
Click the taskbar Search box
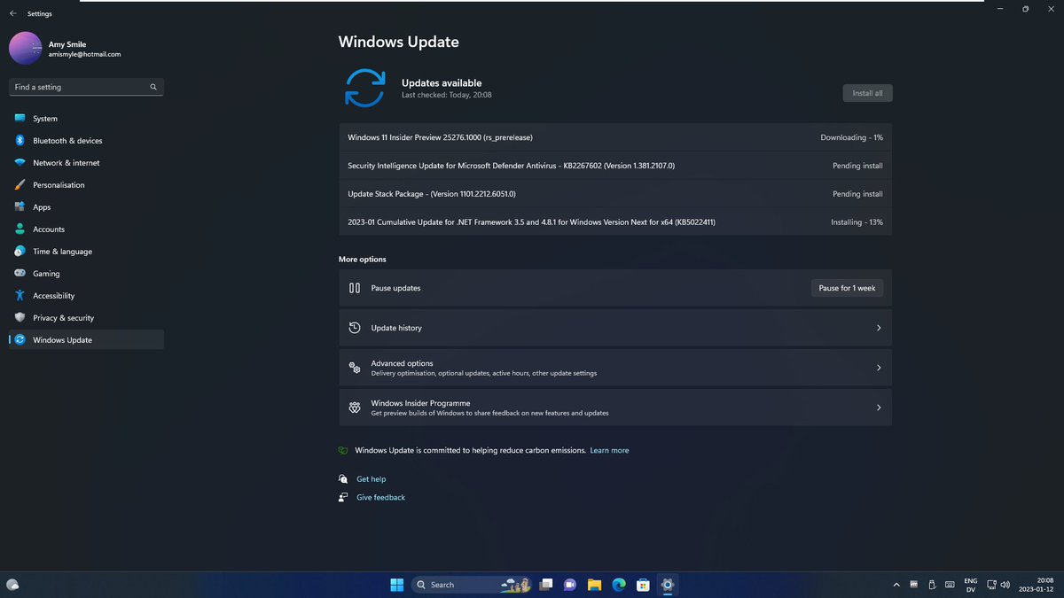472,585
